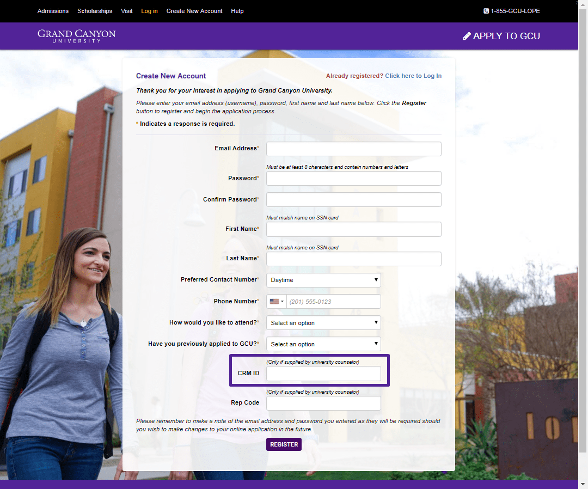Open the 'How would you like to attend?' dropdown
588x489 pixels.
point(323,322)
